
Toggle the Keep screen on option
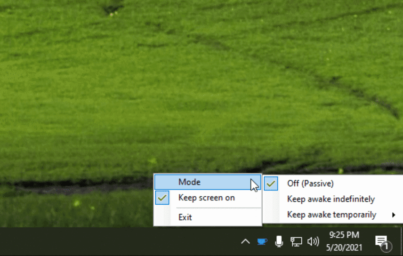pos(208,198)
